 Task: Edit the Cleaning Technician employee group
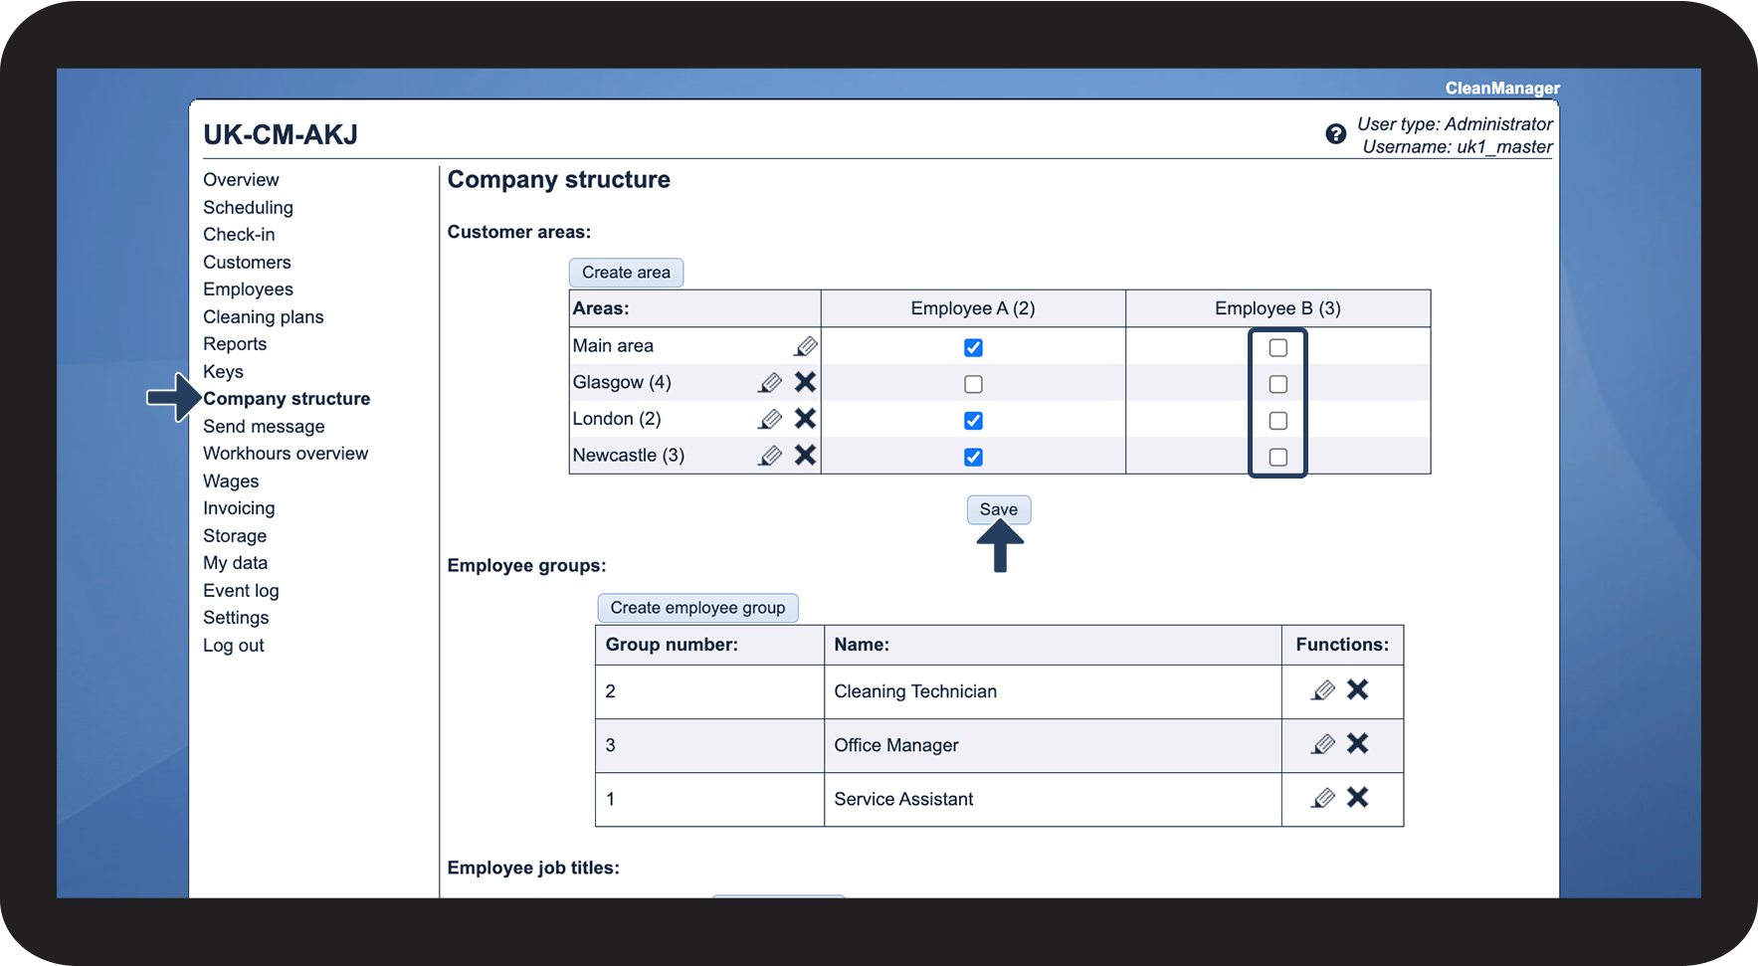[1322, 690]
